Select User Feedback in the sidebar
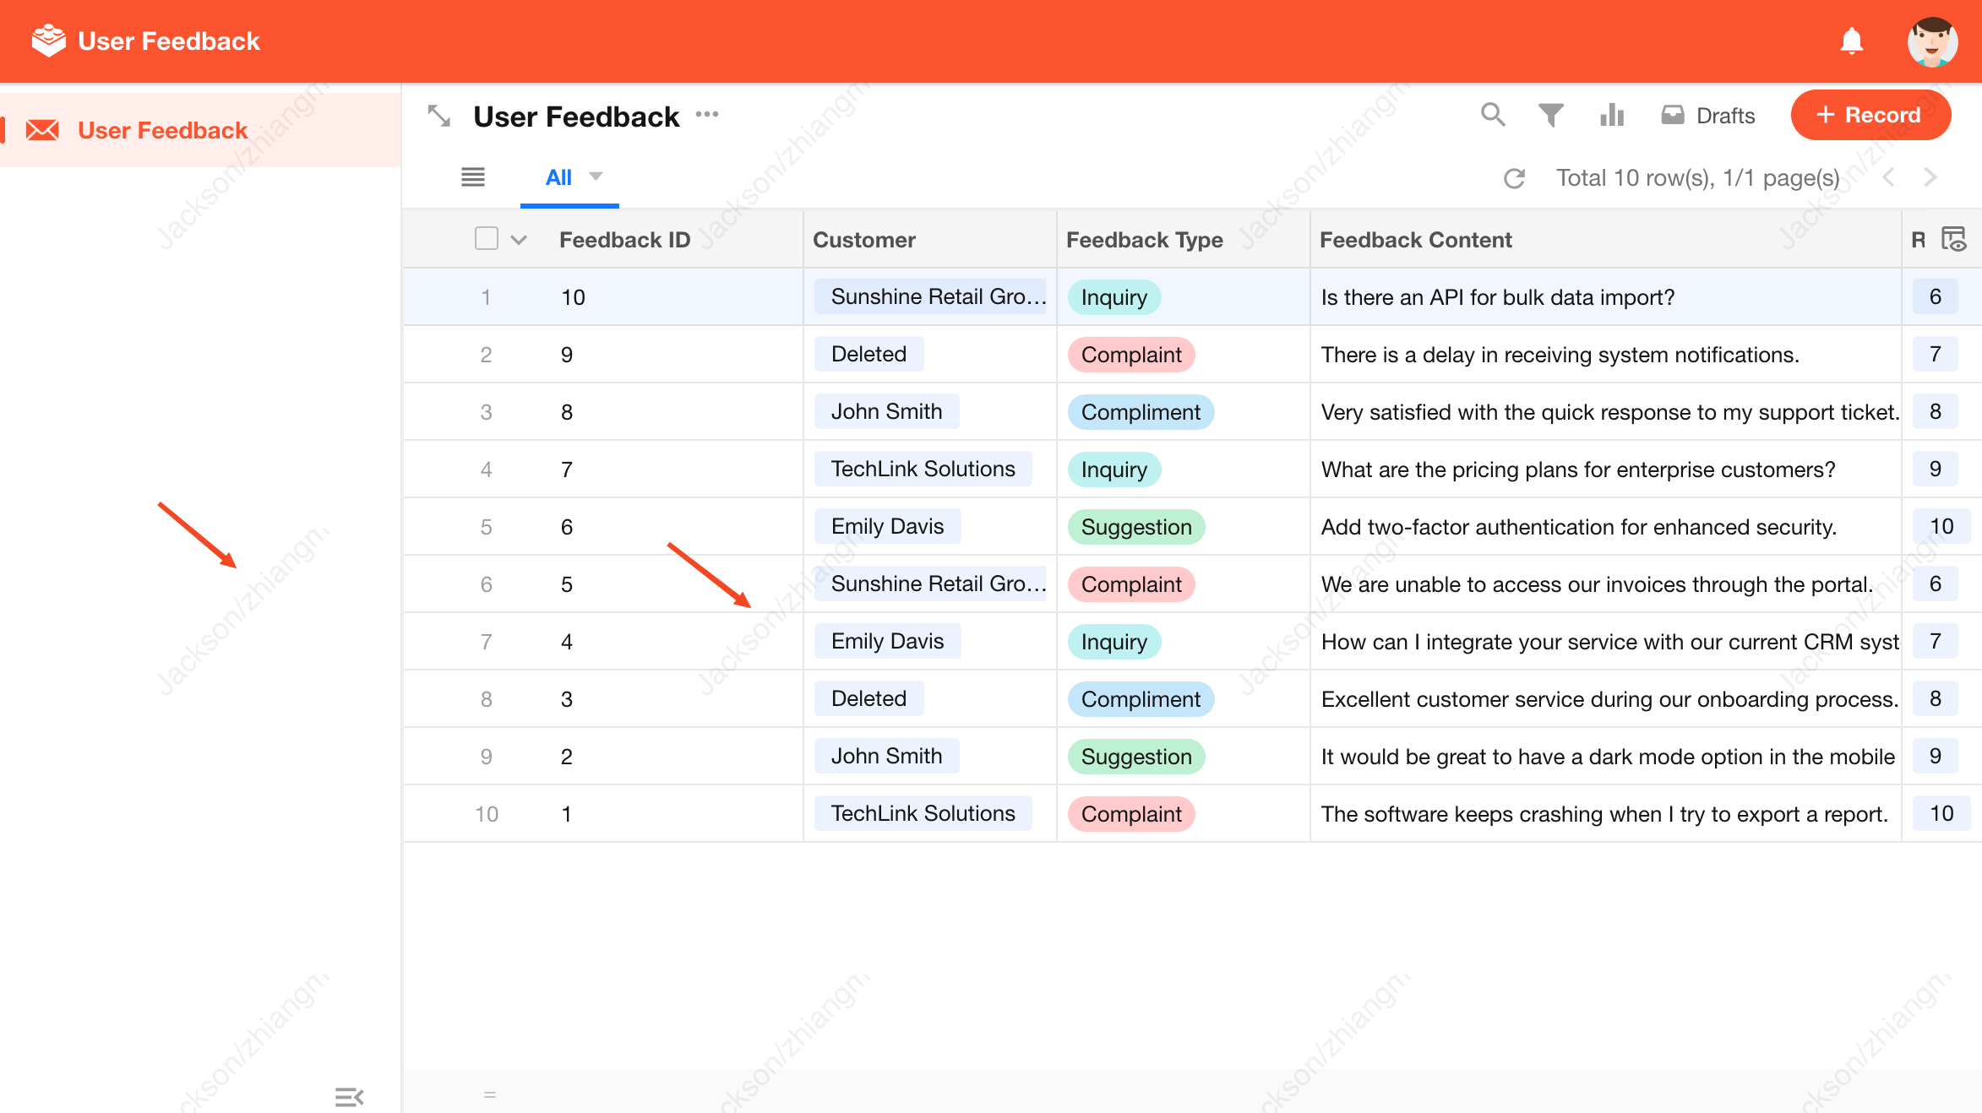 click(x=162, y=130)
